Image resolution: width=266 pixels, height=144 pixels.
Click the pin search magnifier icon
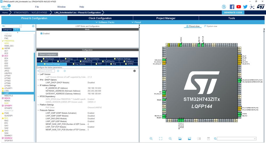coord(215,139)
